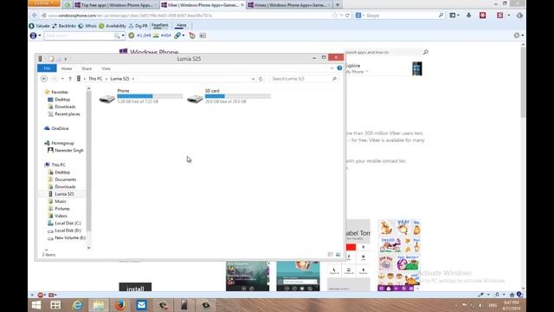
Task: Switch to the Home ribbon tab
Action: [67, 68]
